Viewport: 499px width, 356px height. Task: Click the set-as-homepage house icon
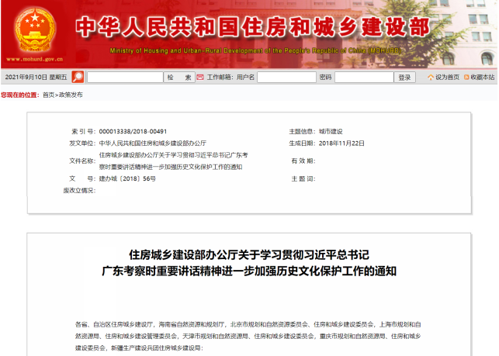[431, 78]
